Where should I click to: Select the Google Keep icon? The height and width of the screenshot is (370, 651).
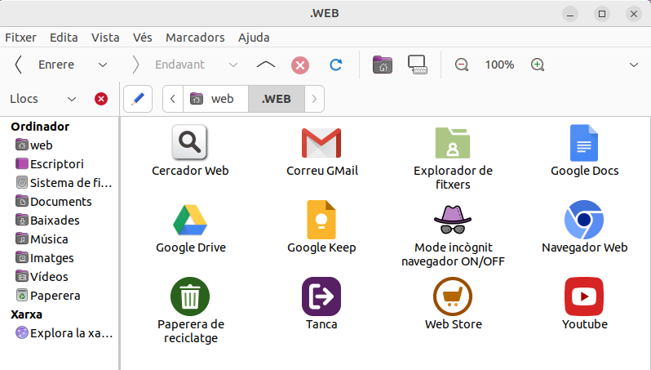tap(321, 220)
